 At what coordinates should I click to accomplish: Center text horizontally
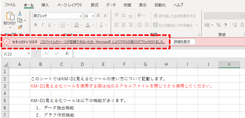[x=124, y=25]
